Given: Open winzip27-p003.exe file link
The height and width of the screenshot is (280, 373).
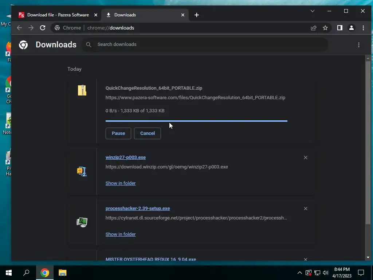Looking at the screenshot, I should point(126,157).
